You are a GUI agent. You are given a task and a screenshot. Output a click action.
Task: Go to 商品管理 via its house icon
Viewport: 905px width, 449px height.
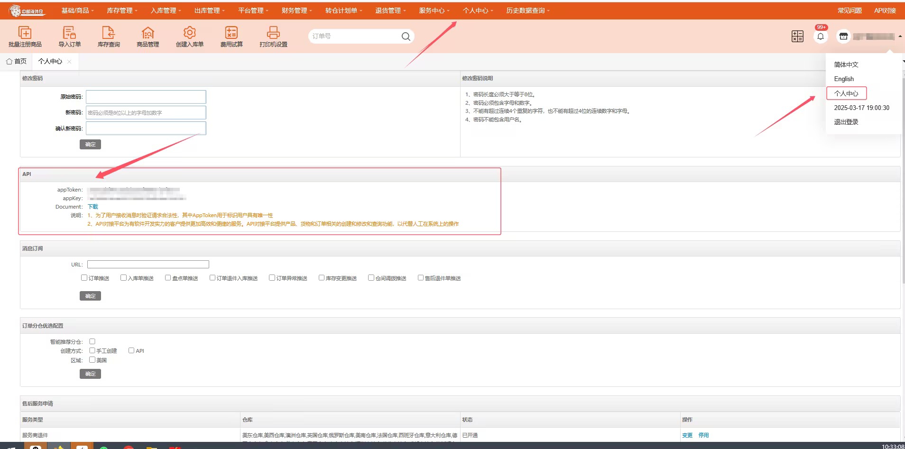coord(148,33)
